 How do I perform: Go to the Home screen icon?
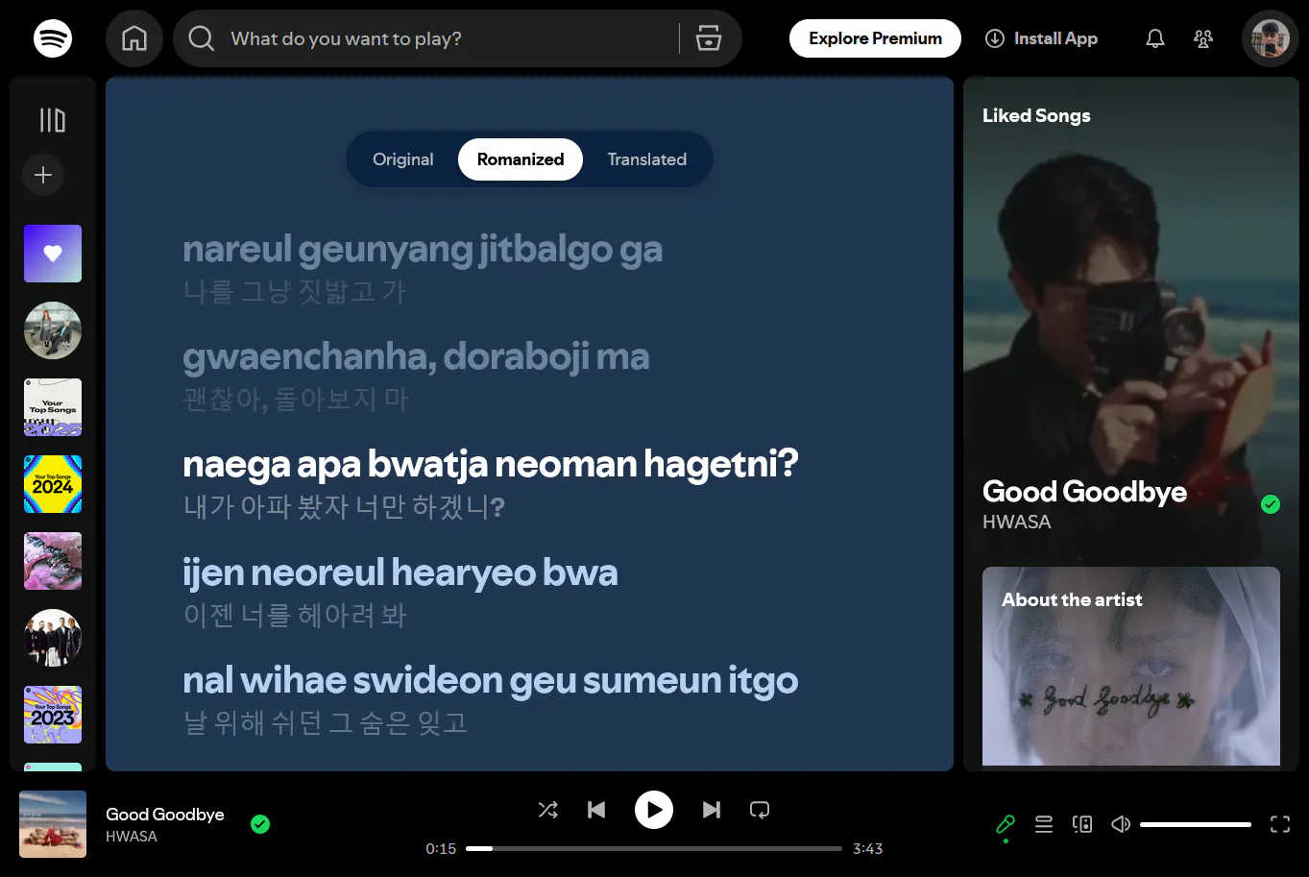pyautogui.click(x=134, y=38)
